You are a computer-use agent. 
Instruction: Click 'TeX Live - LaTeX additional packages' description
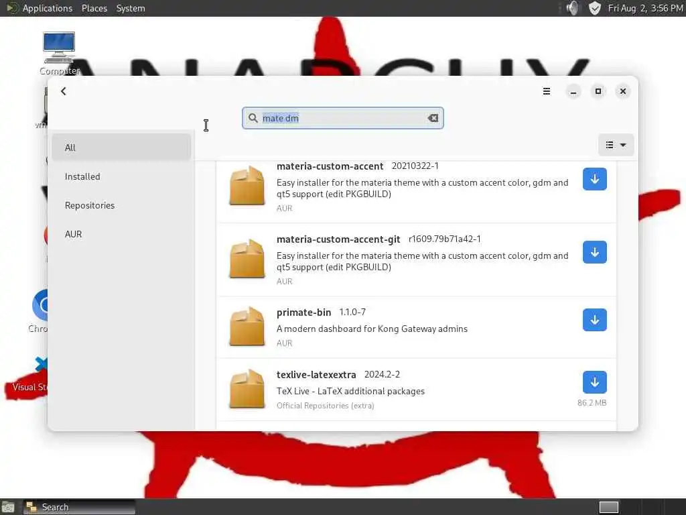tap(350, 391)
